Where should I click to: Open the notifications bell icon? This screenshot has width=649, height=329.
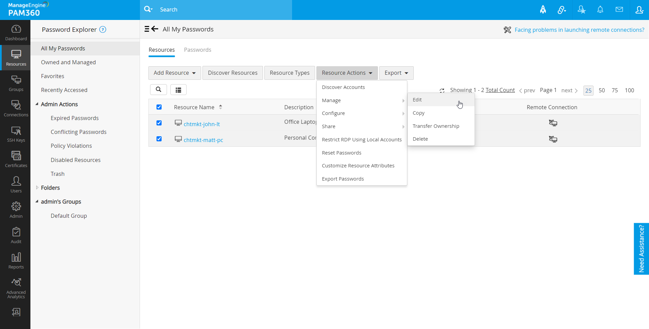[600, 10]
